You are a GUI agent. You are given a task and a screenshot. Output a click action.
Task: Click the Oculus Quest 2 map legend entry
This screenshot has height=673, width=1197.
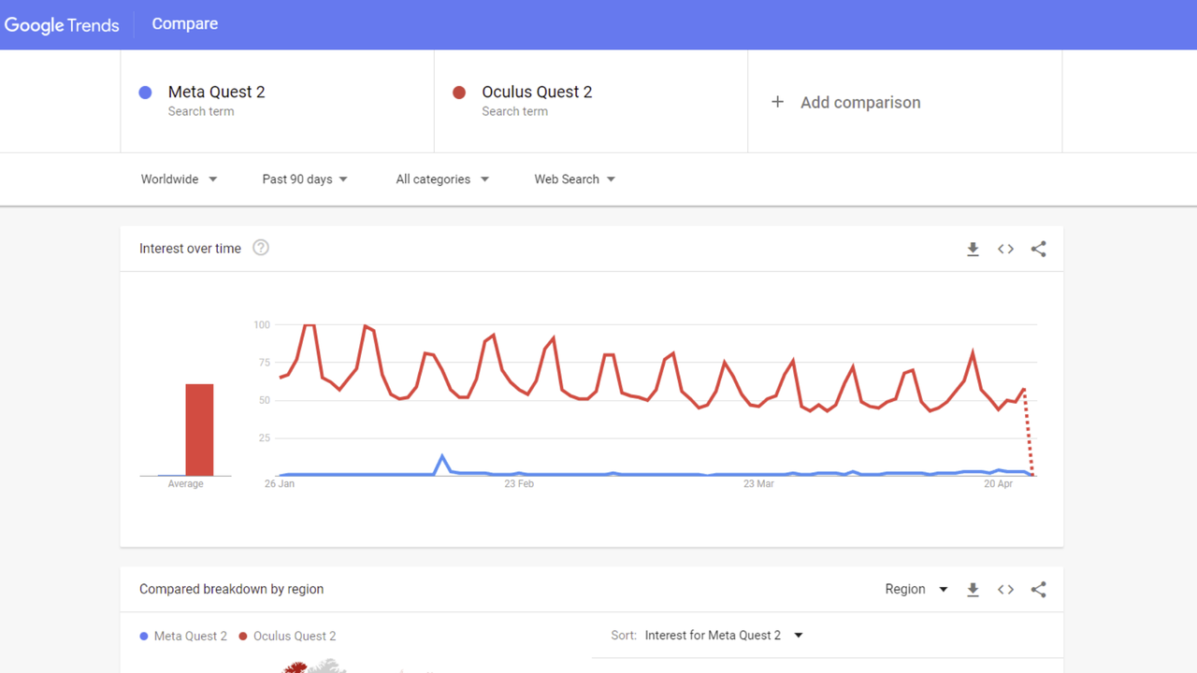click(x=288, y=636)
